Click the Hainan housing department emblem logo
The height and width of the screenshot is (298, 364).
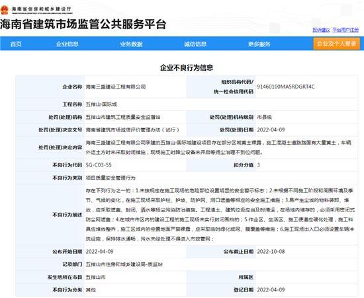[x=5, y=10]
